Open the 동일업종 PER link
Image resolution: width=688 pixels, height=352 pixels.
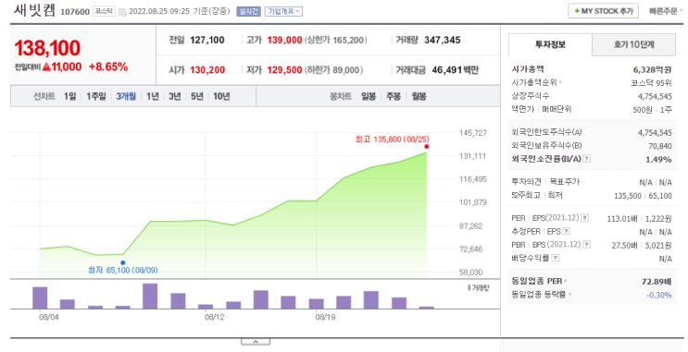[x=539, y=281]
